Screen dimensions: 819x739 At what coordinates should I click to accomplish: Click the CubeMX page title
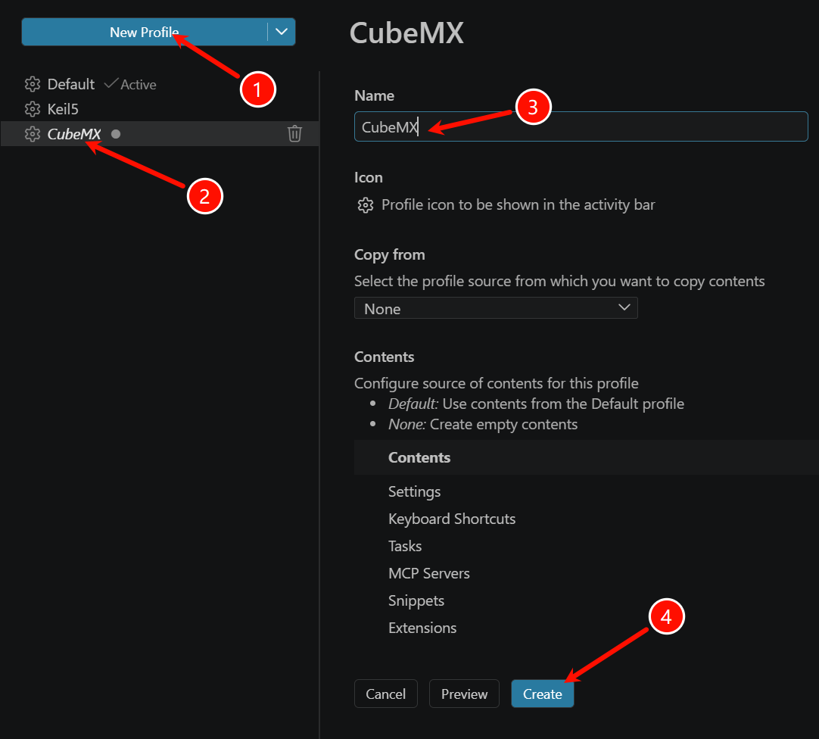pyautogui.click(x=406, y=33)
